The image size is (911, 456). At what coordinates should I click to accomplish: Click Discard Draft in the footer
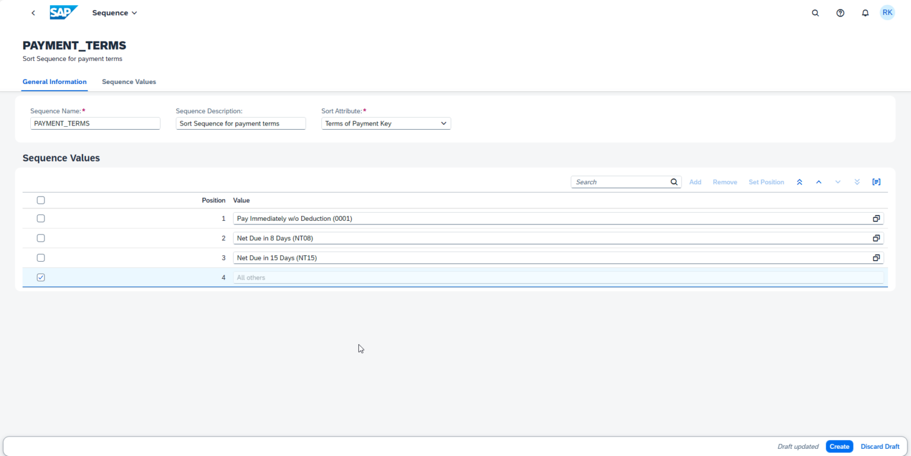[x=880, y=447]
